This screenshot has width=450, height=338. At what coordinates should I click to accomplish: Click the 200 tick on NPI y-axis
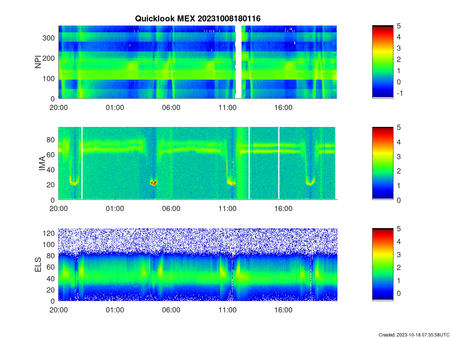click(49, 58)
